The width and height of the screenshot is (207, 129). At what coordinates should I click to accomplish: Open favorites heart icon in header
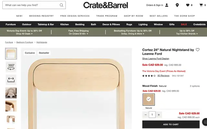point(188,5)
